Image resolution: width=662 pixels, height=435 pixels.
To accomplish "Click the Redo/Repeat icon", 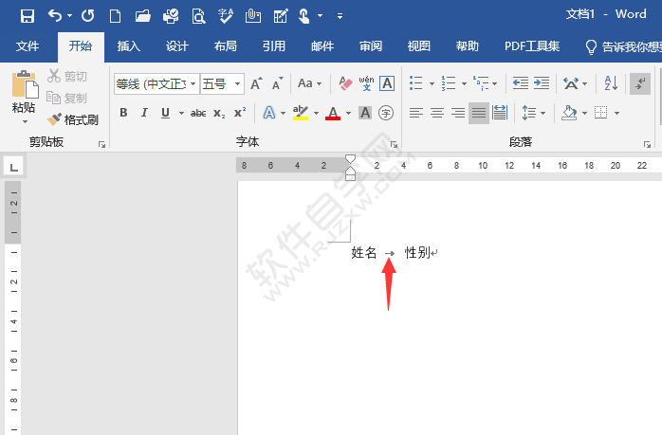I will click(88, 16).
